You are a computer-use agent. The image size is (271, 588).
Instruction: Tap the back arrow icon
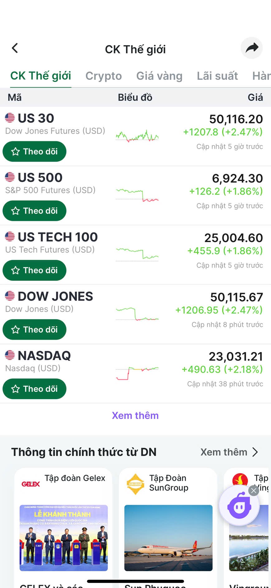(x=15, y=48)
